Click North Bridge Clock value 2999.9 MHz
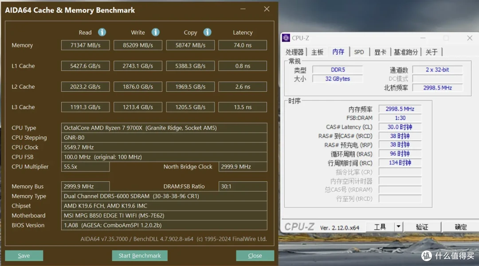This screenshot has height=266, width=479. 243,167
